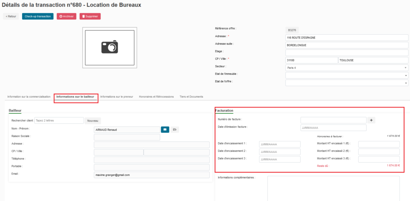Open the Tiers et Documents tab
The height and width of the screenshot is (201, 410).
(191, 97)
